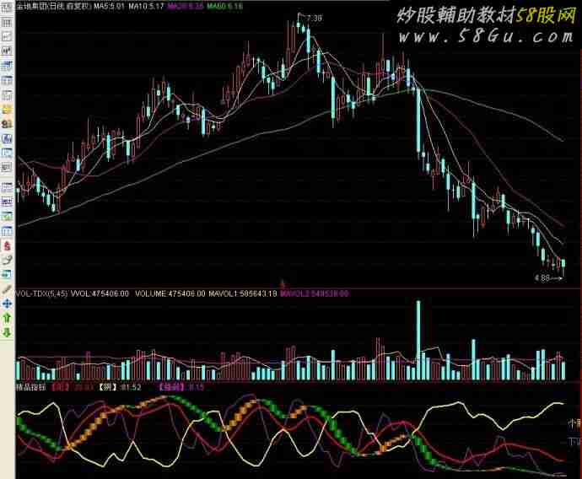582x479 pixels.
Task: Click the purple MA20 moving average label
Action: (x=186, y=6)
